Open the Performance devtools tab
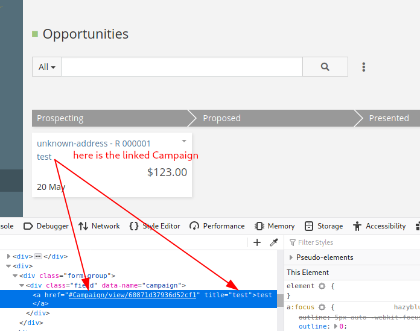 pyautogui.click(x=217, y=226)
